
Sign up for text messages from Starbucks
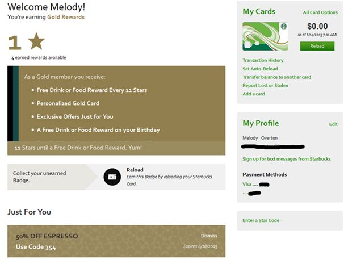pos(287,159)
